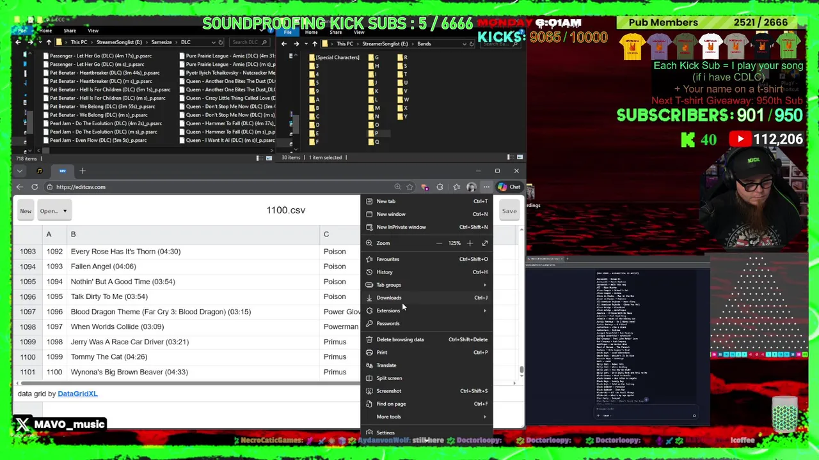Select the W folder in Bands window

point(402,100)
